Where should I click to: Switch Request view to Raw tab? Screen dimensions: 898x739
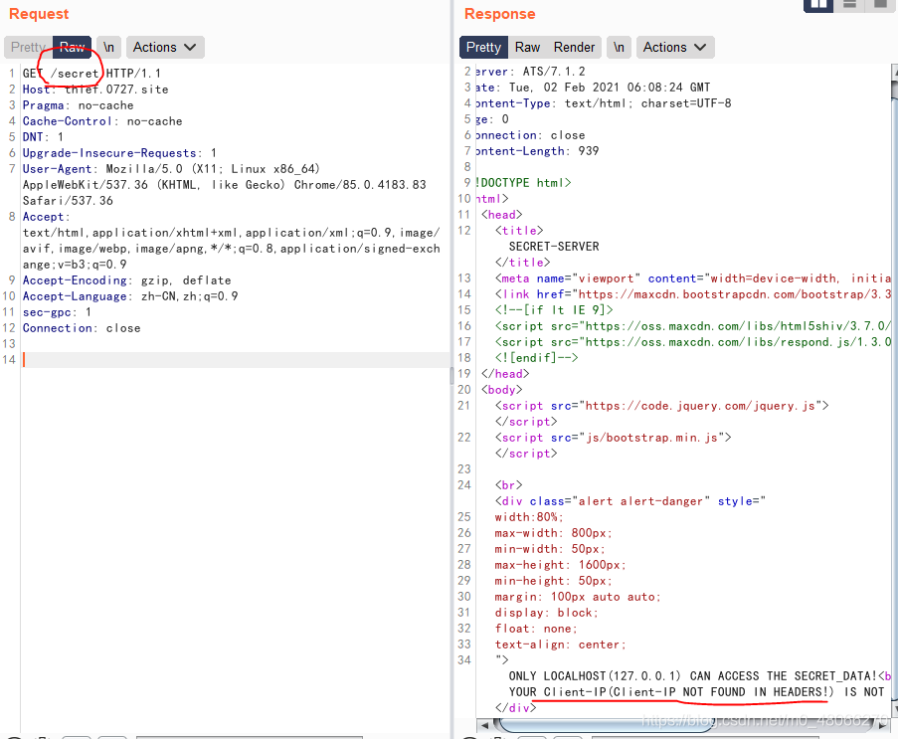click(x=73, y=47)
